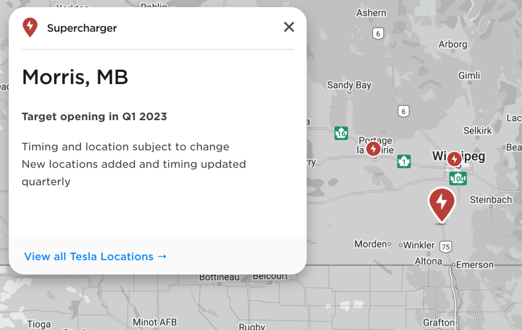Select the Winkler label near the bottom
The width and height of the screenshot is (522, 330).
tap(420, 245)
